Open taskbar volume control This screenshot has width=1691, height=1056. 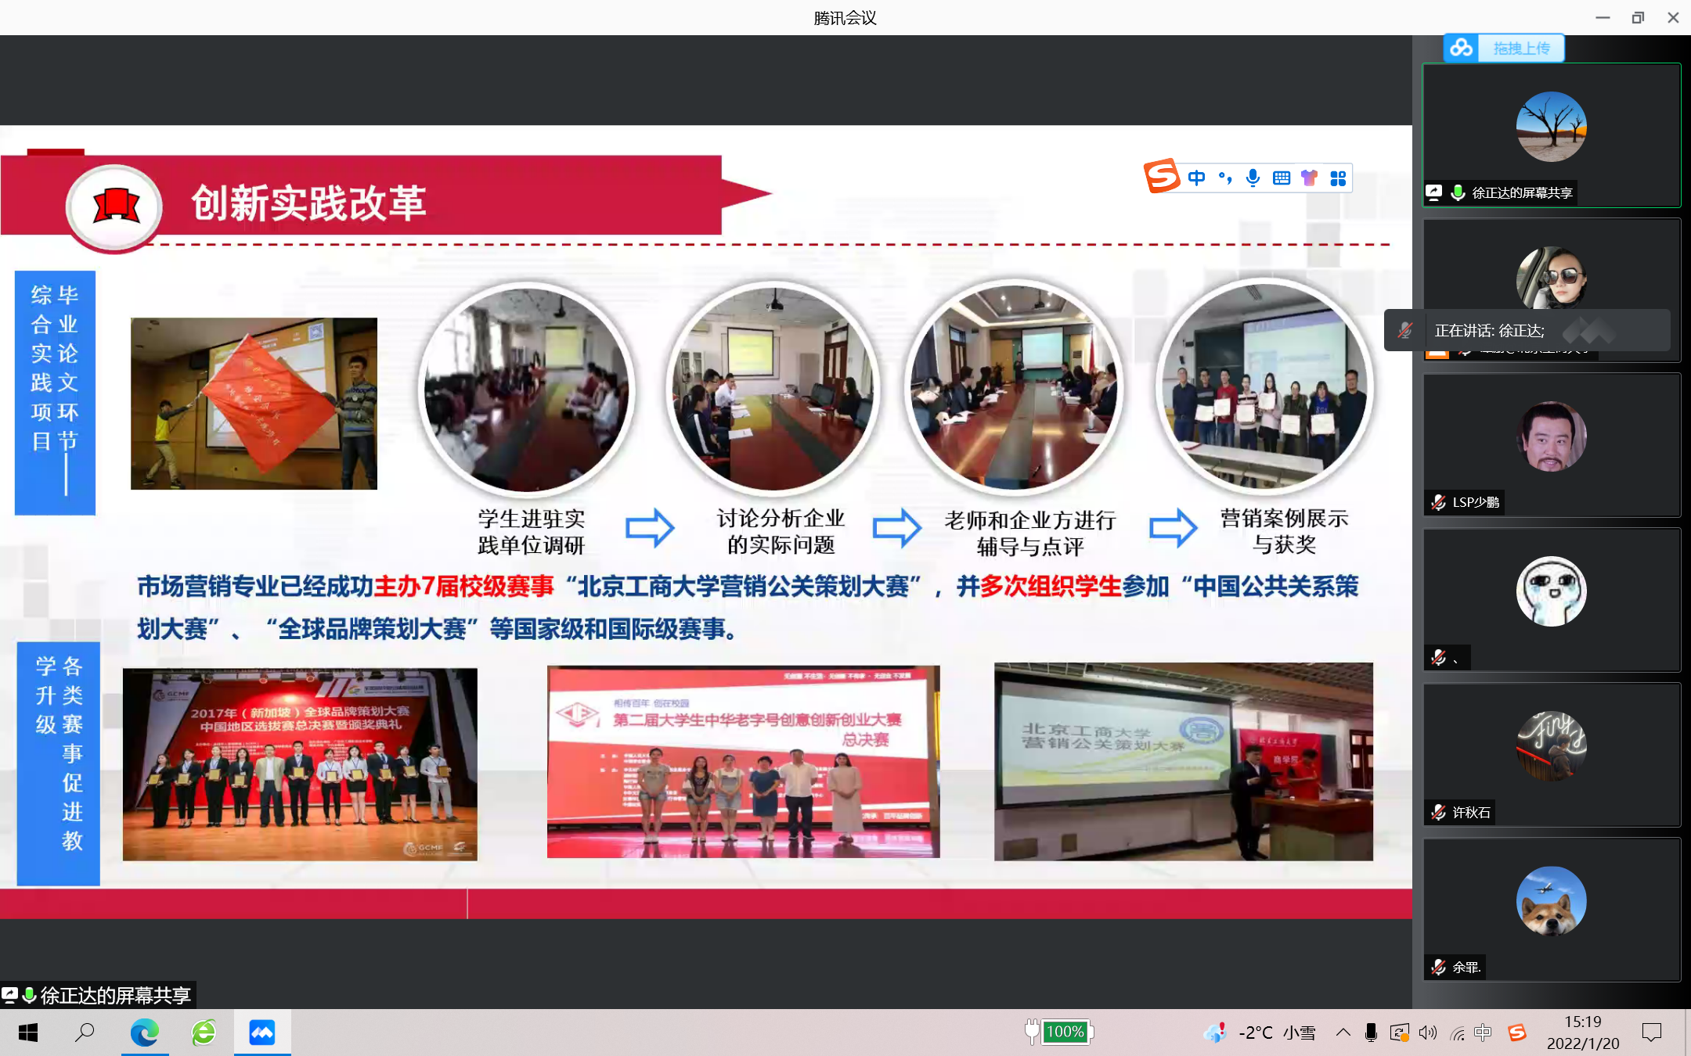click(x=1428, y=1033)
